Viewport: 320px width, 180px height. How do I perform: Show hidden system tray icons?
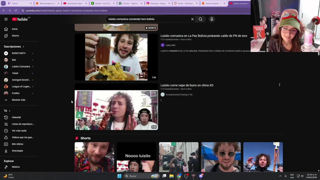coord(280,176)
